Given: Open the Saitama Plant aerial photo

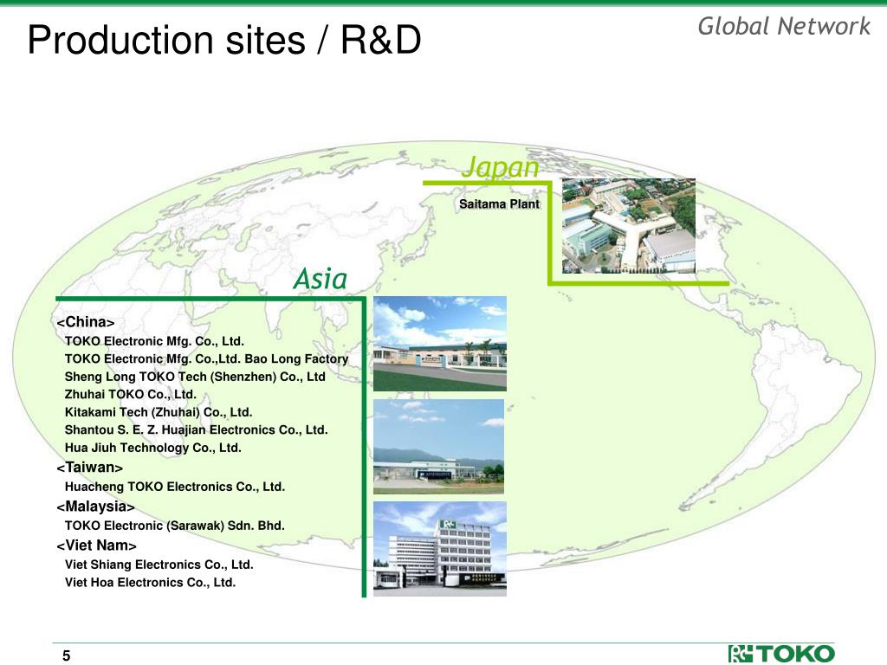Looking at the screenshot, I should tap(629, 226).
